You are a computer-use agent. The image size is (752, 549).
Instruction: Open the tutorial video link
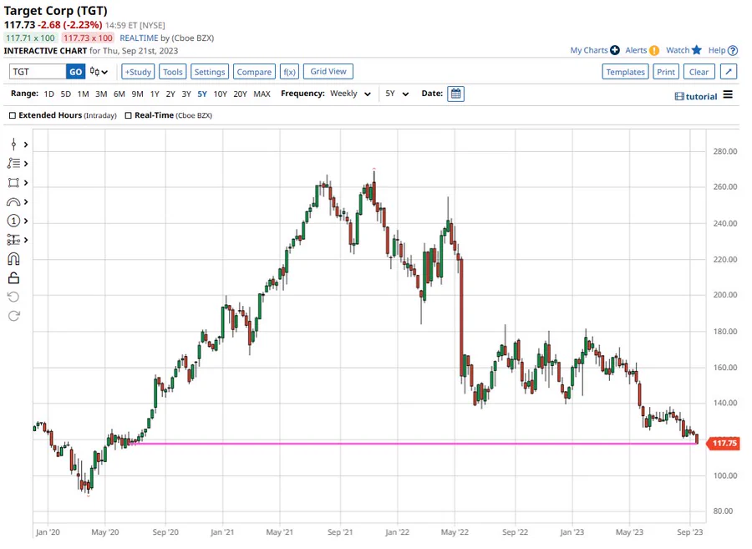[696, 96]
